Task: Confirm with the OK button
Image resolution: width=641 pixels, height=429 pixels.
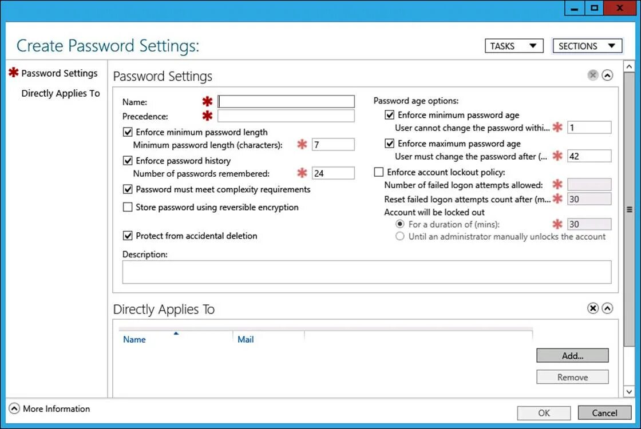Action: click(544, 413)
